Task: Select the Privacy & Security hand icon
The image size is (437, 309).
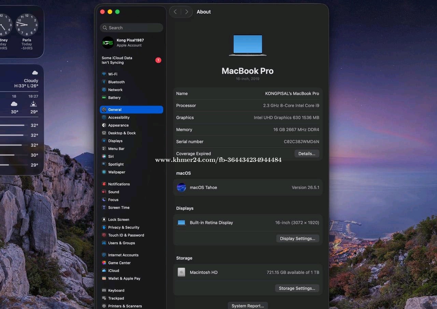Action: [104, 227]
